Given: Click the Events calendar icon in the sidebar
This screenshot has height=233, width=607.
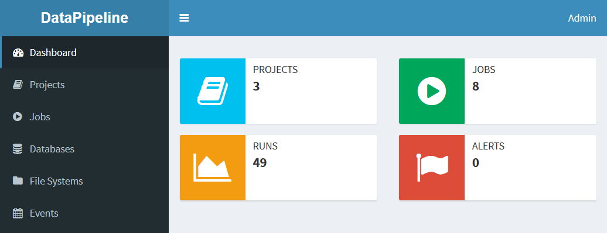Looking at the screenshot, I should coord(18,213).
